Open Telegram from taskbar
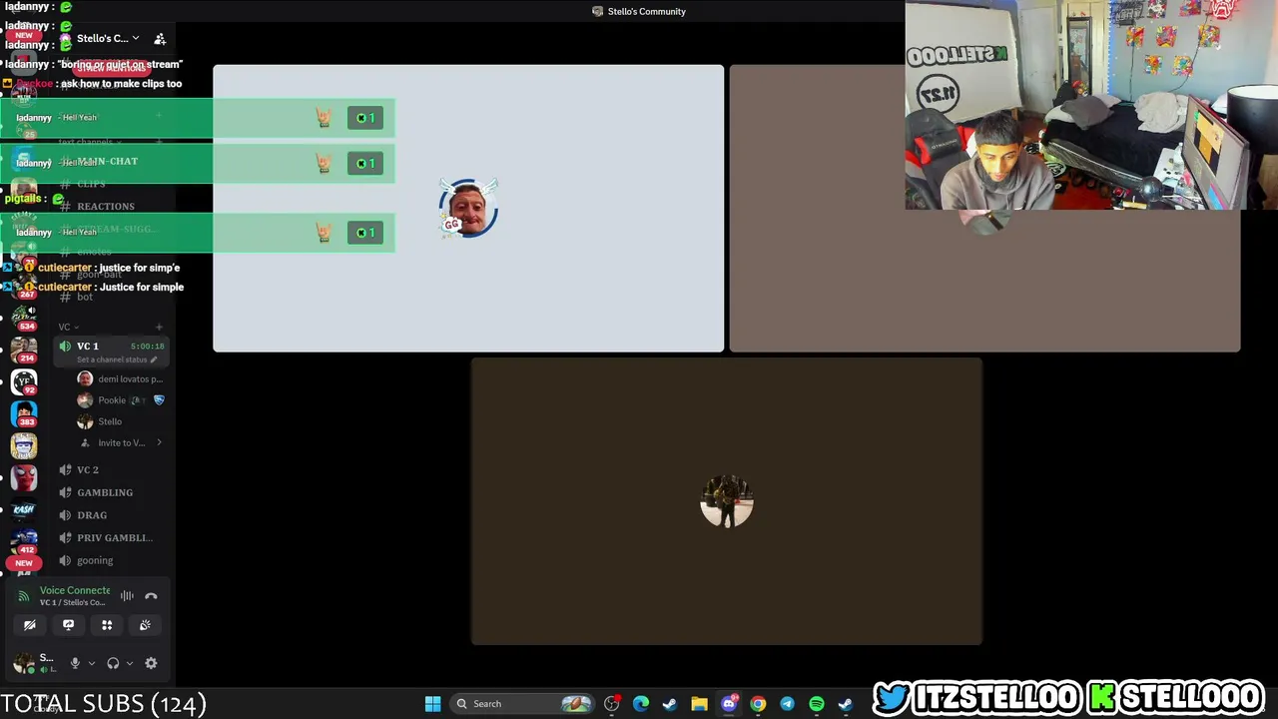1278x719 pixels. tap(787, 704)
